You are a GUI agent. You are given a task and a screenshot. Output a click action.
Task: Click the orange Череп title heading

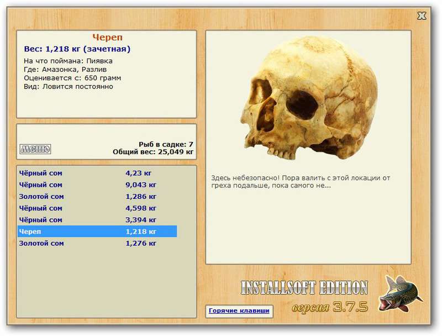coord(107,37)
